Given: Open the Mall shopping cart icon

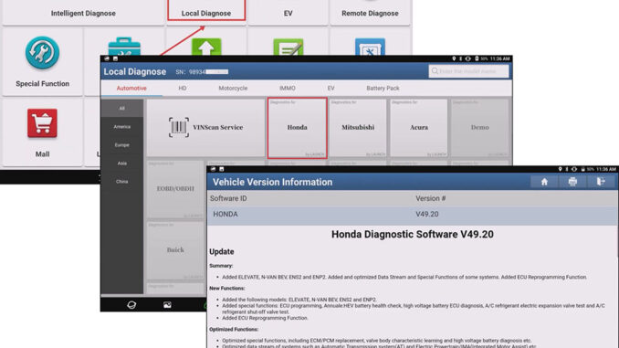Looking at the screenshot, I should (42, 123).
